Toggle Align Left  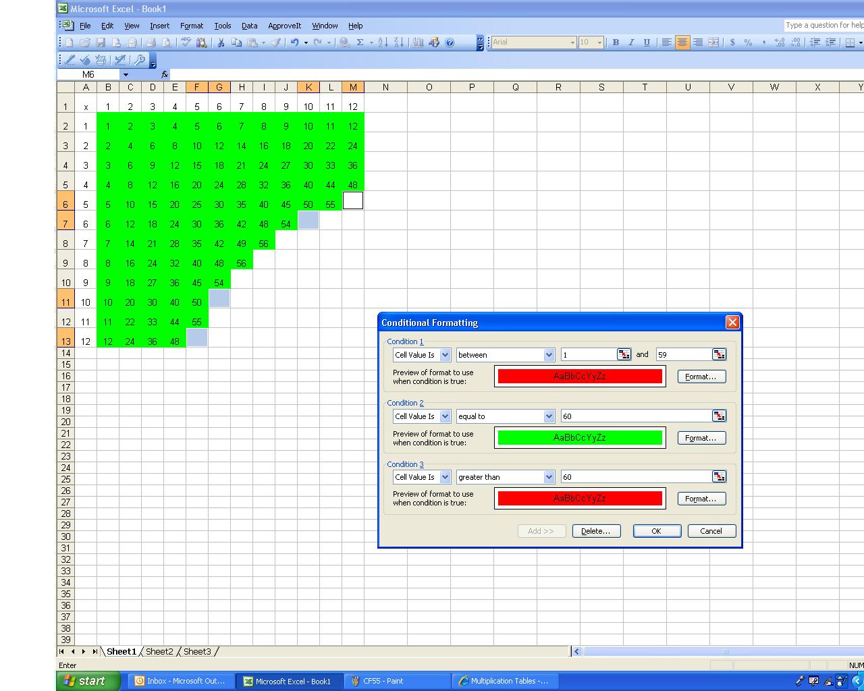coord(666,43)
